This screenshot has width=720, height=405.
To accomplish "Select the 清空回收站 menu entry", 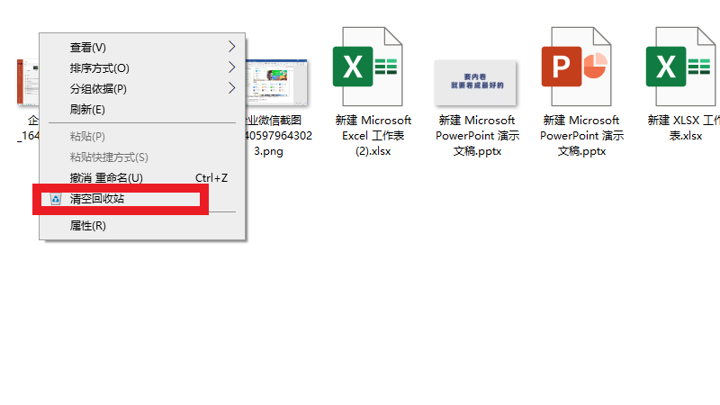I will coord(97,199).
